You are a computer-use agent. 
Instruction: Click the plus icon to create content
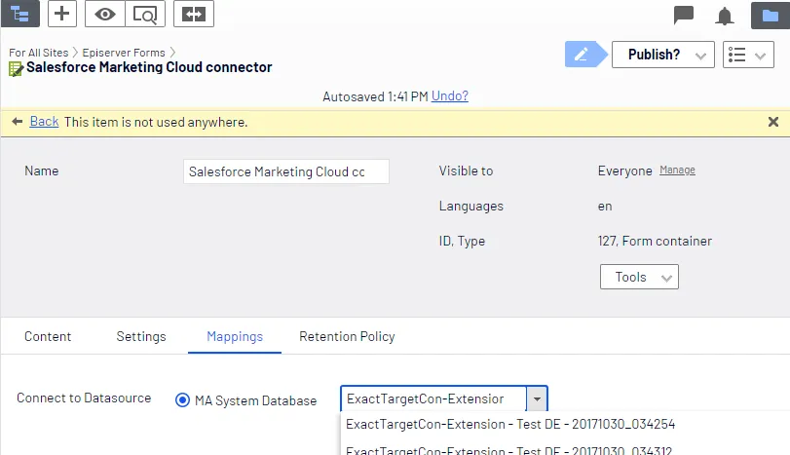(62, 14)
